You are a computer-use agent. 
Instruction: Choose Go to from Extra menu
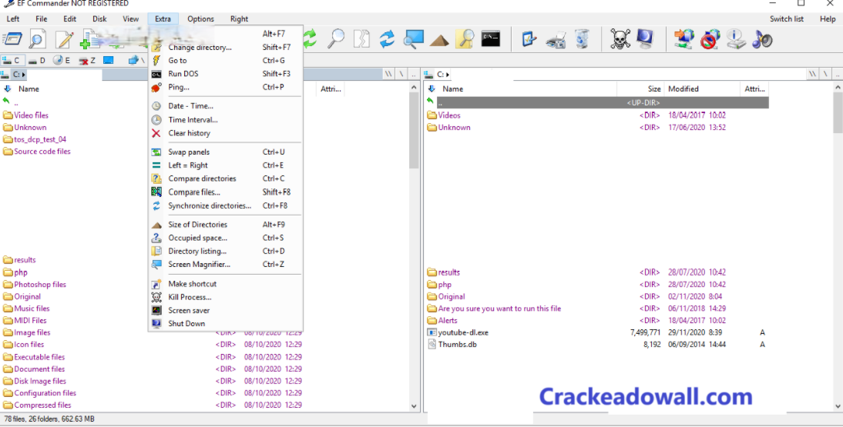point(225,61)
